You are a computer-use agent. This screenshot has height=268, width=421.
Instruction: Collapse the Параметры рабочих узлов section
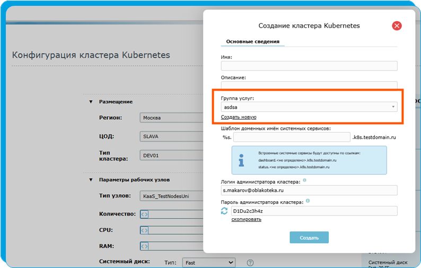(x=91, y=180)
